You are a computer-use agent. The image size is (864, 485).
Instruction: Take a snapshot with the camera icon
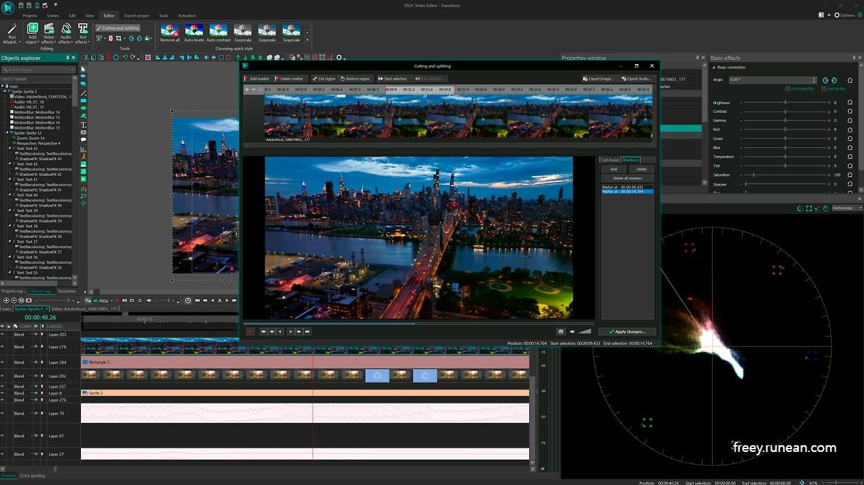click(x=560, y=331)
